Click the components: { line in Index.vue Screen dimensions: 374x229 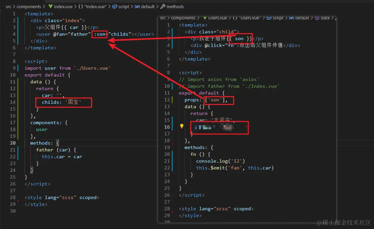(49, 123)
